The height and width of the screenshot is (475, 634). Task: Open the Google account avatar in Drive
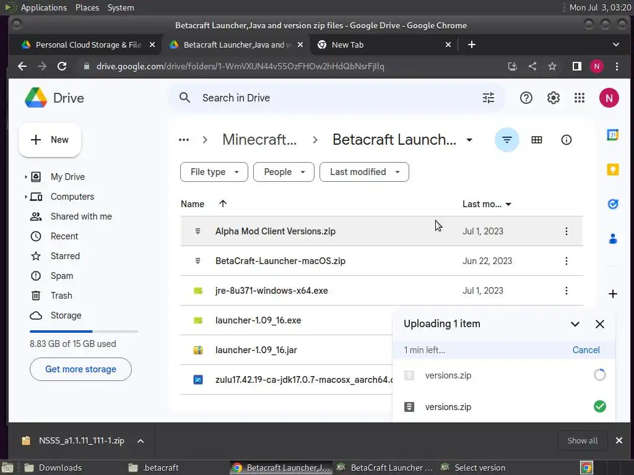click(609, 98)
